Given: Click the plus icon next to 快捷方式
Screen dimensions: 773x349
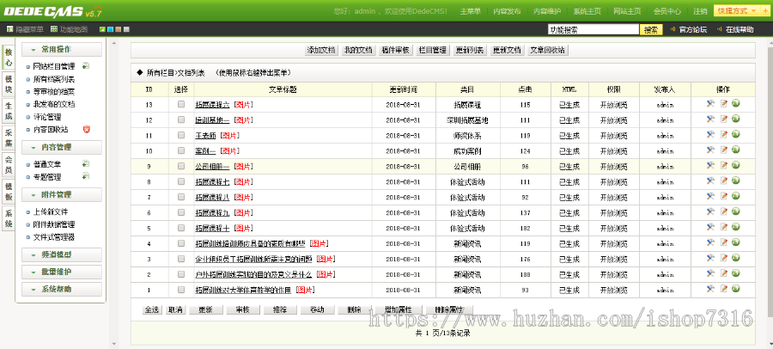Looking at the screenshot, I should click(765, 11).
